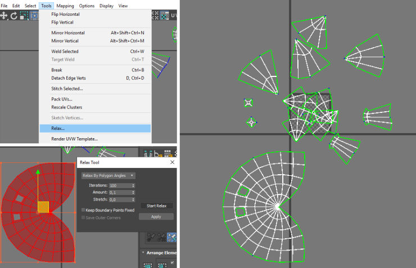Screen dimensions: 416x268
Task: Click the middle pin icon below Relax dialog
Action: [161, 238]
